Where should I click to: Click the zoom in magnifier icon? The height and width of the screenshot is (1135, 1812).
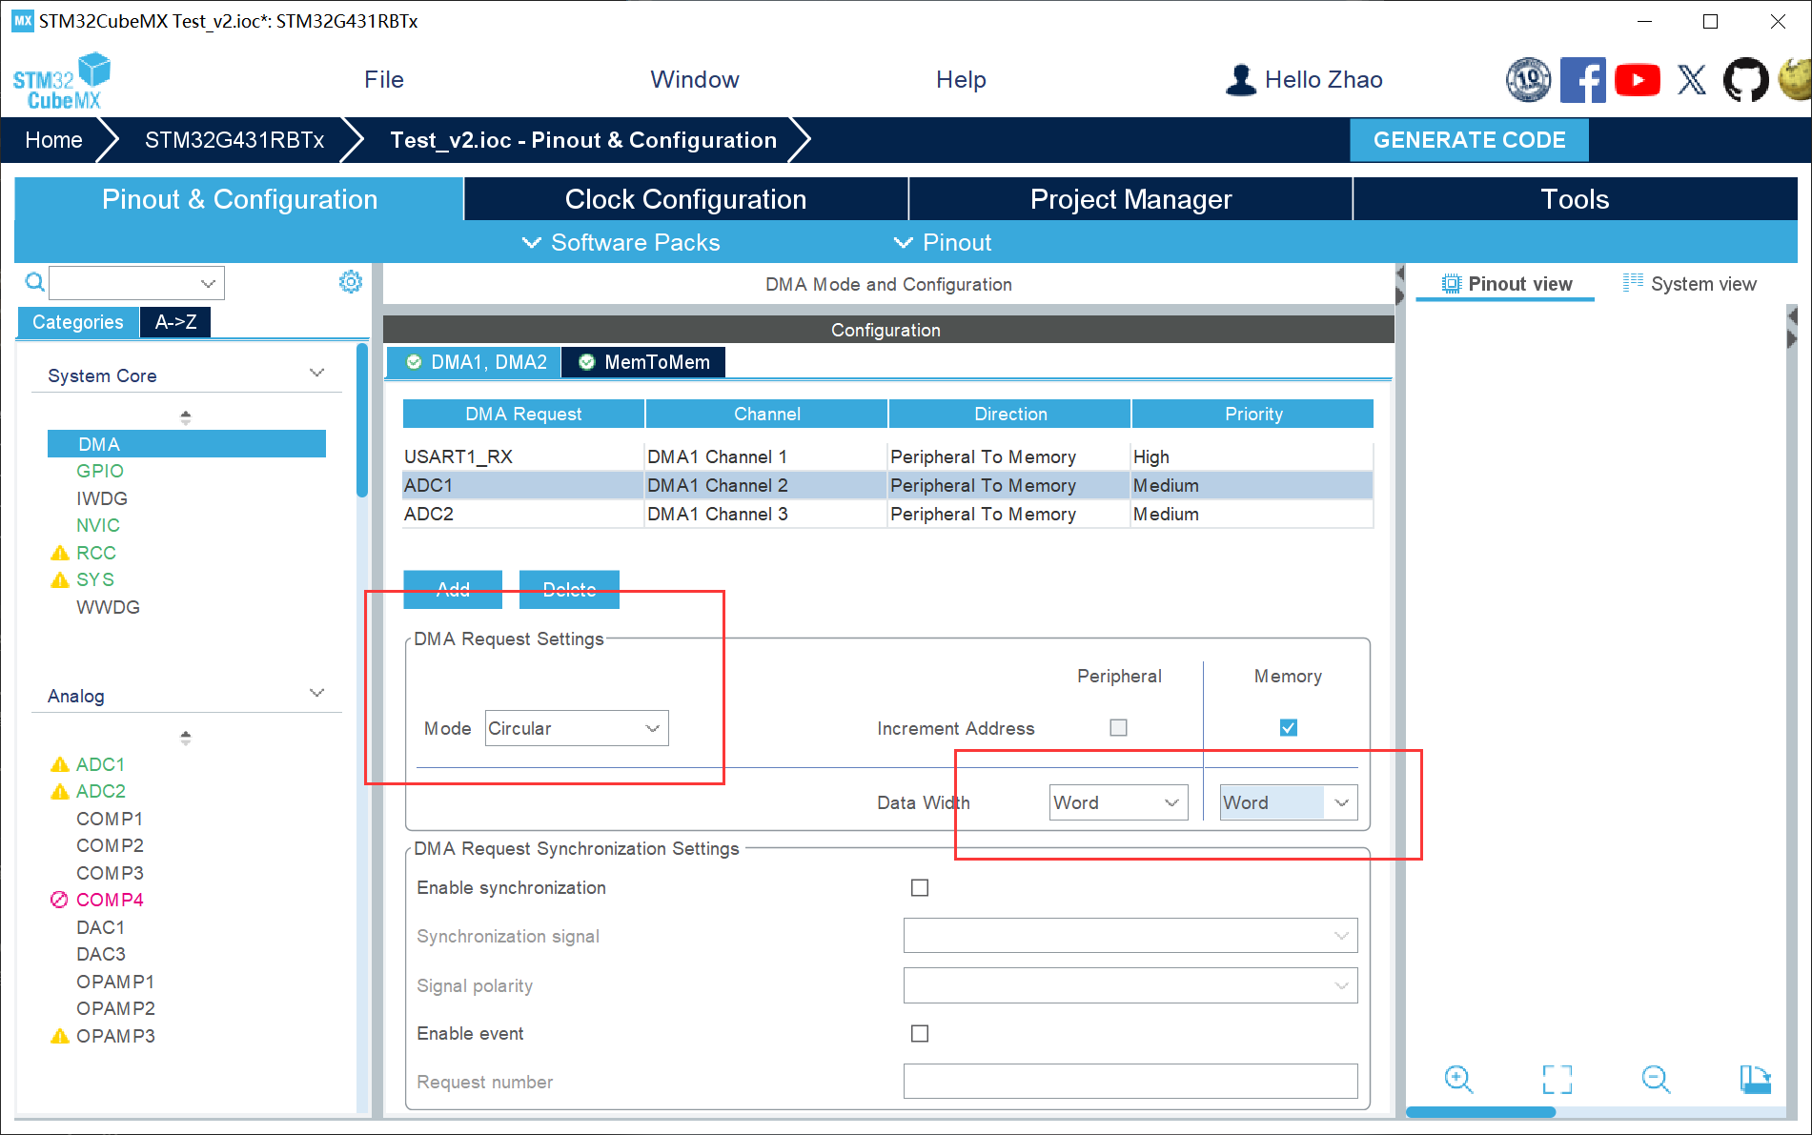[1458, 1079]
